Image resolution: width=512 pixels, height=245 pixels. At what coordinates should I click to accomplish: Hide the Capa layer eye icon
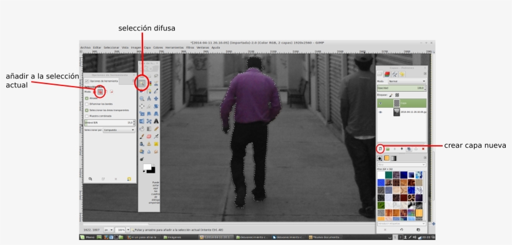point(380,103)
